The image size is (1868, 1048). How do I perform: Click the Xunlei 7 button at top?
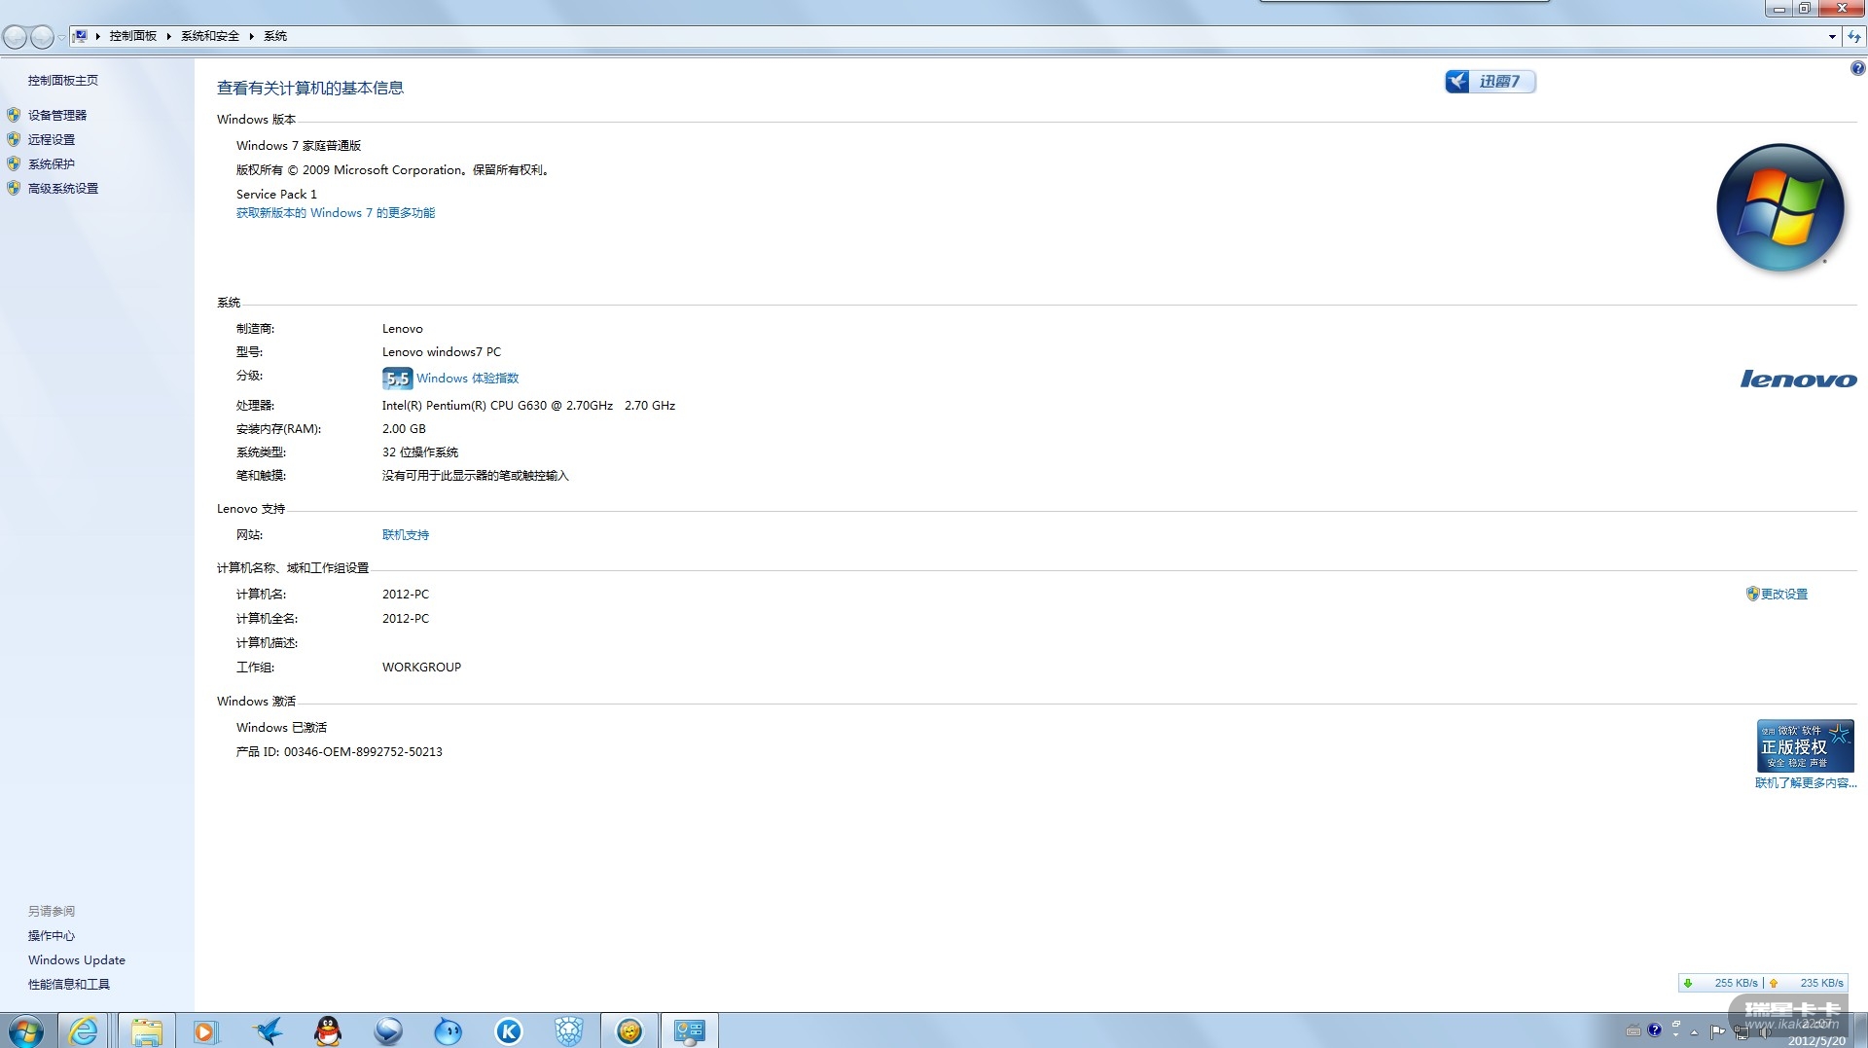[1491, 82]
